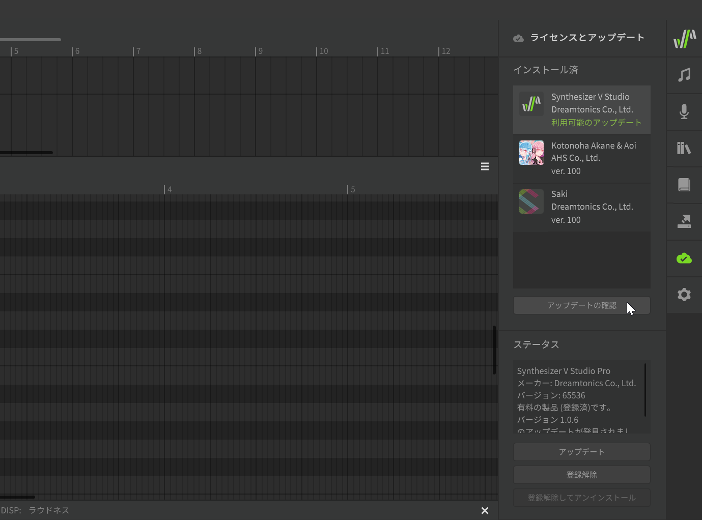Open the render export panel
Viewport: 702px width, 520px height.
(684, 221)
